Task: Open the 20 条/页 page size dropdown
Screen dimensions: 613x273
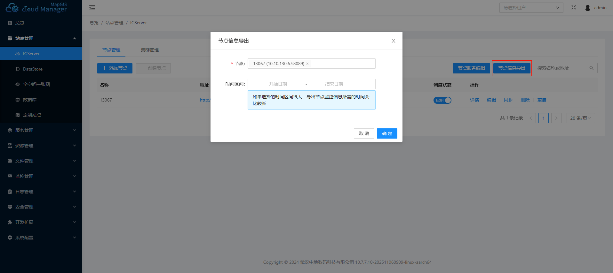Action: pos(580,118)
